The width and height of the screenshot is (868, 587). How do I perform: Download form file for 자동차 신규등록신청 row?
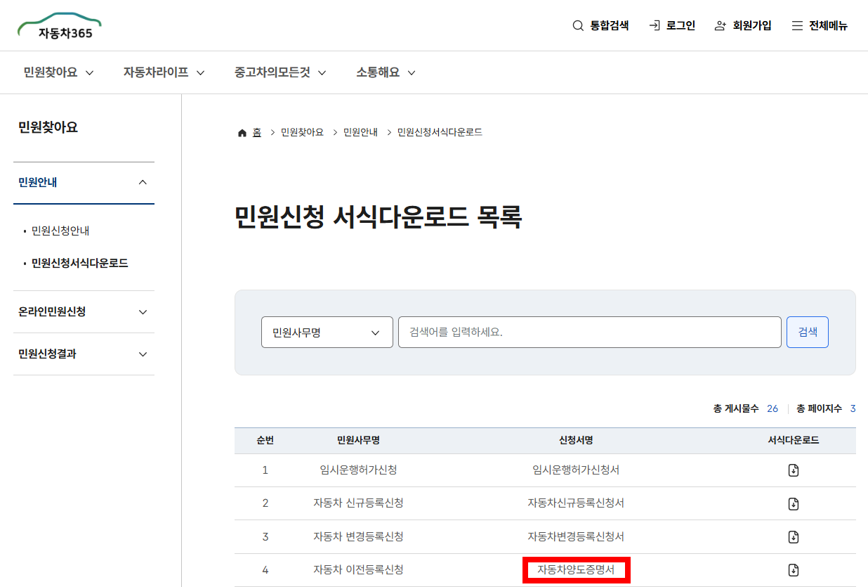794,503
